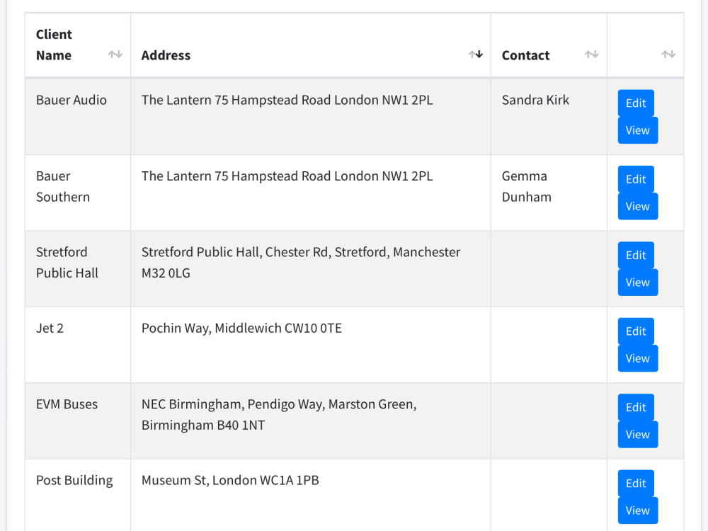View the Post Building client
Viewport: 708px width, 531px height.
pos(638,510)
